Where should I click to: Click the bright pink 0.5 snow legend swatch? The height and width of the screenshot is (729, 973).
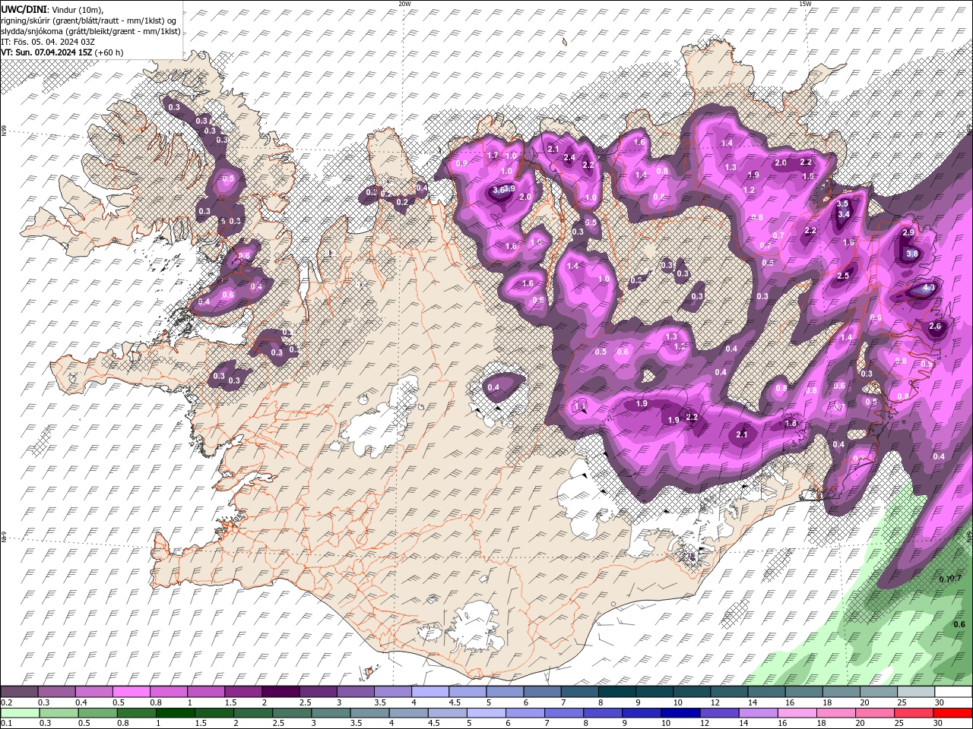132,691
